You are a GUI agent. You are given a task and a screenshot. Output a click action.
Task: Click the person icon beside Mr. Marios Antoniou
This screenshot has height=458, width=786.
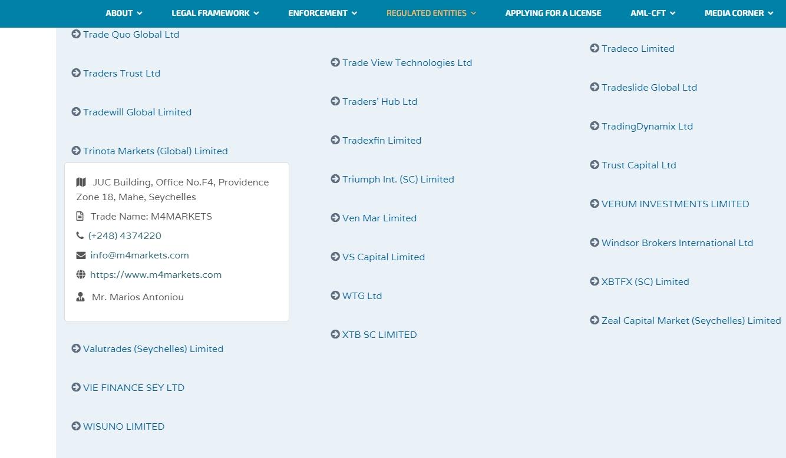(80, 297)
